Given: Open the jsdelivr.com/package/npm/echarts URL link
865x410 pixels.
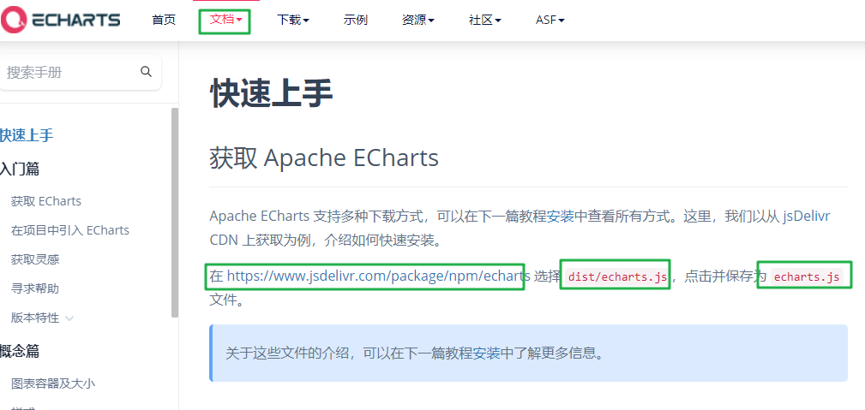Looking at the screenshot, I should click(378, 276).
